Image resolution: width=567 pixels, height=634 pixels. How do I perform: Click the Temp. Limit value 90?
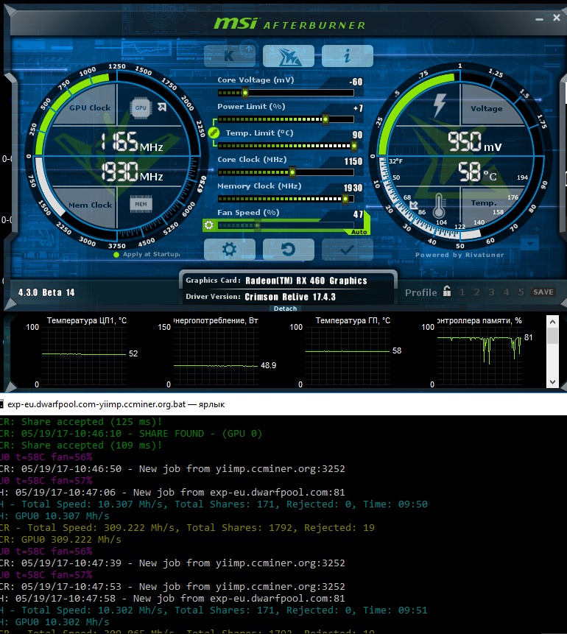click(x=357, y=135)
